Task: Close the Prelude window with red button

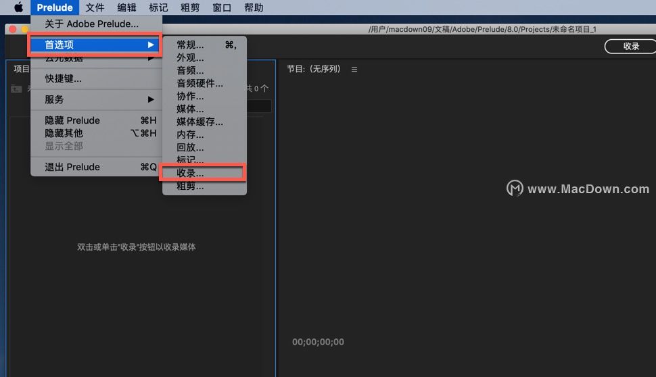Action: (13, 29)
